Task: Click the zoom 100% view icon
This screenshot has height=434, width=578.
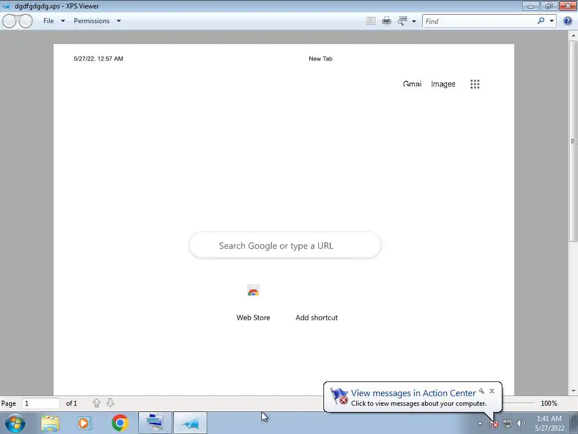Action: [402, 21]
